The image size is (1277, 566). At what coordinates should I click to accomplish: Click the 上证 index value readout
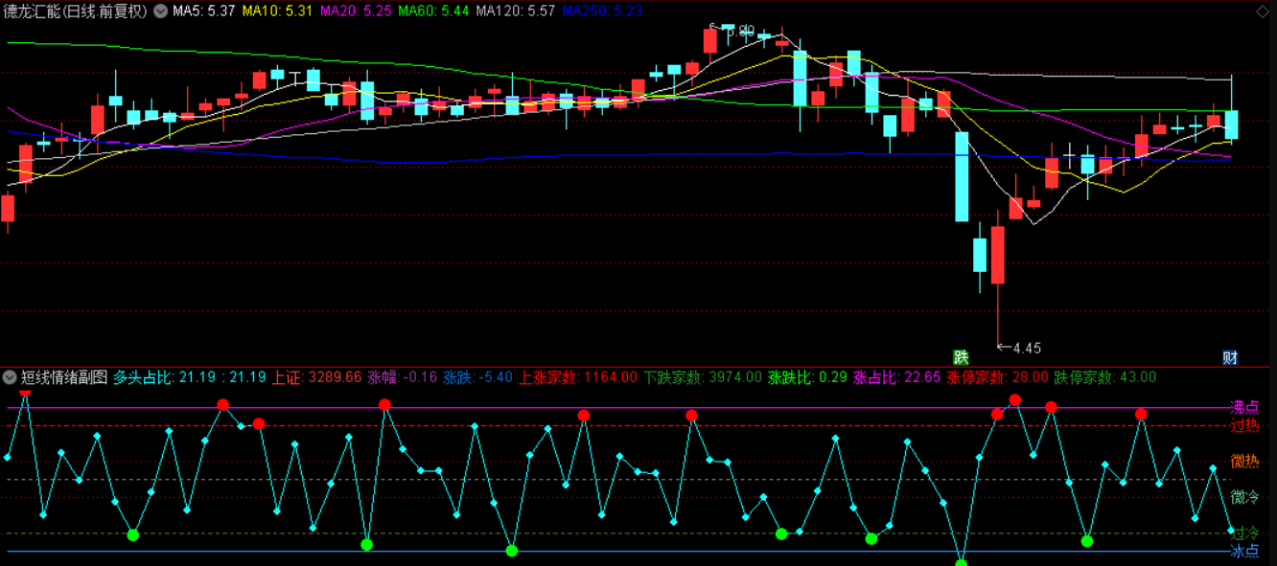click(x=316, y=377)
